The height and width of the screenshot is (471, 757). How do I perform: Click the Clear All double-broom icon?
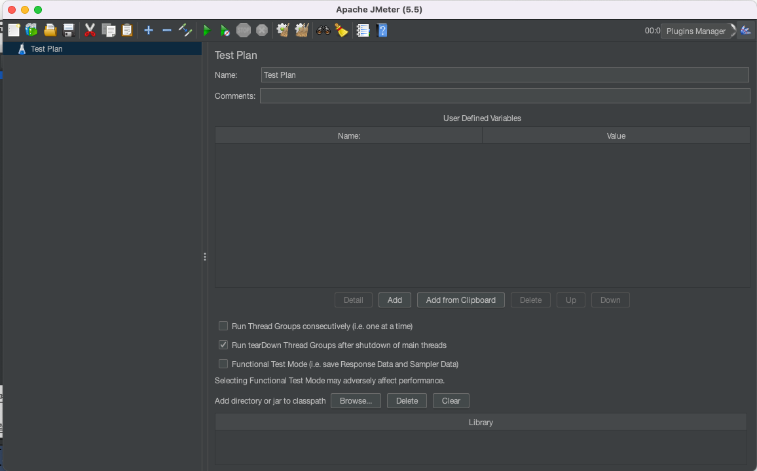tap(302, 30)
